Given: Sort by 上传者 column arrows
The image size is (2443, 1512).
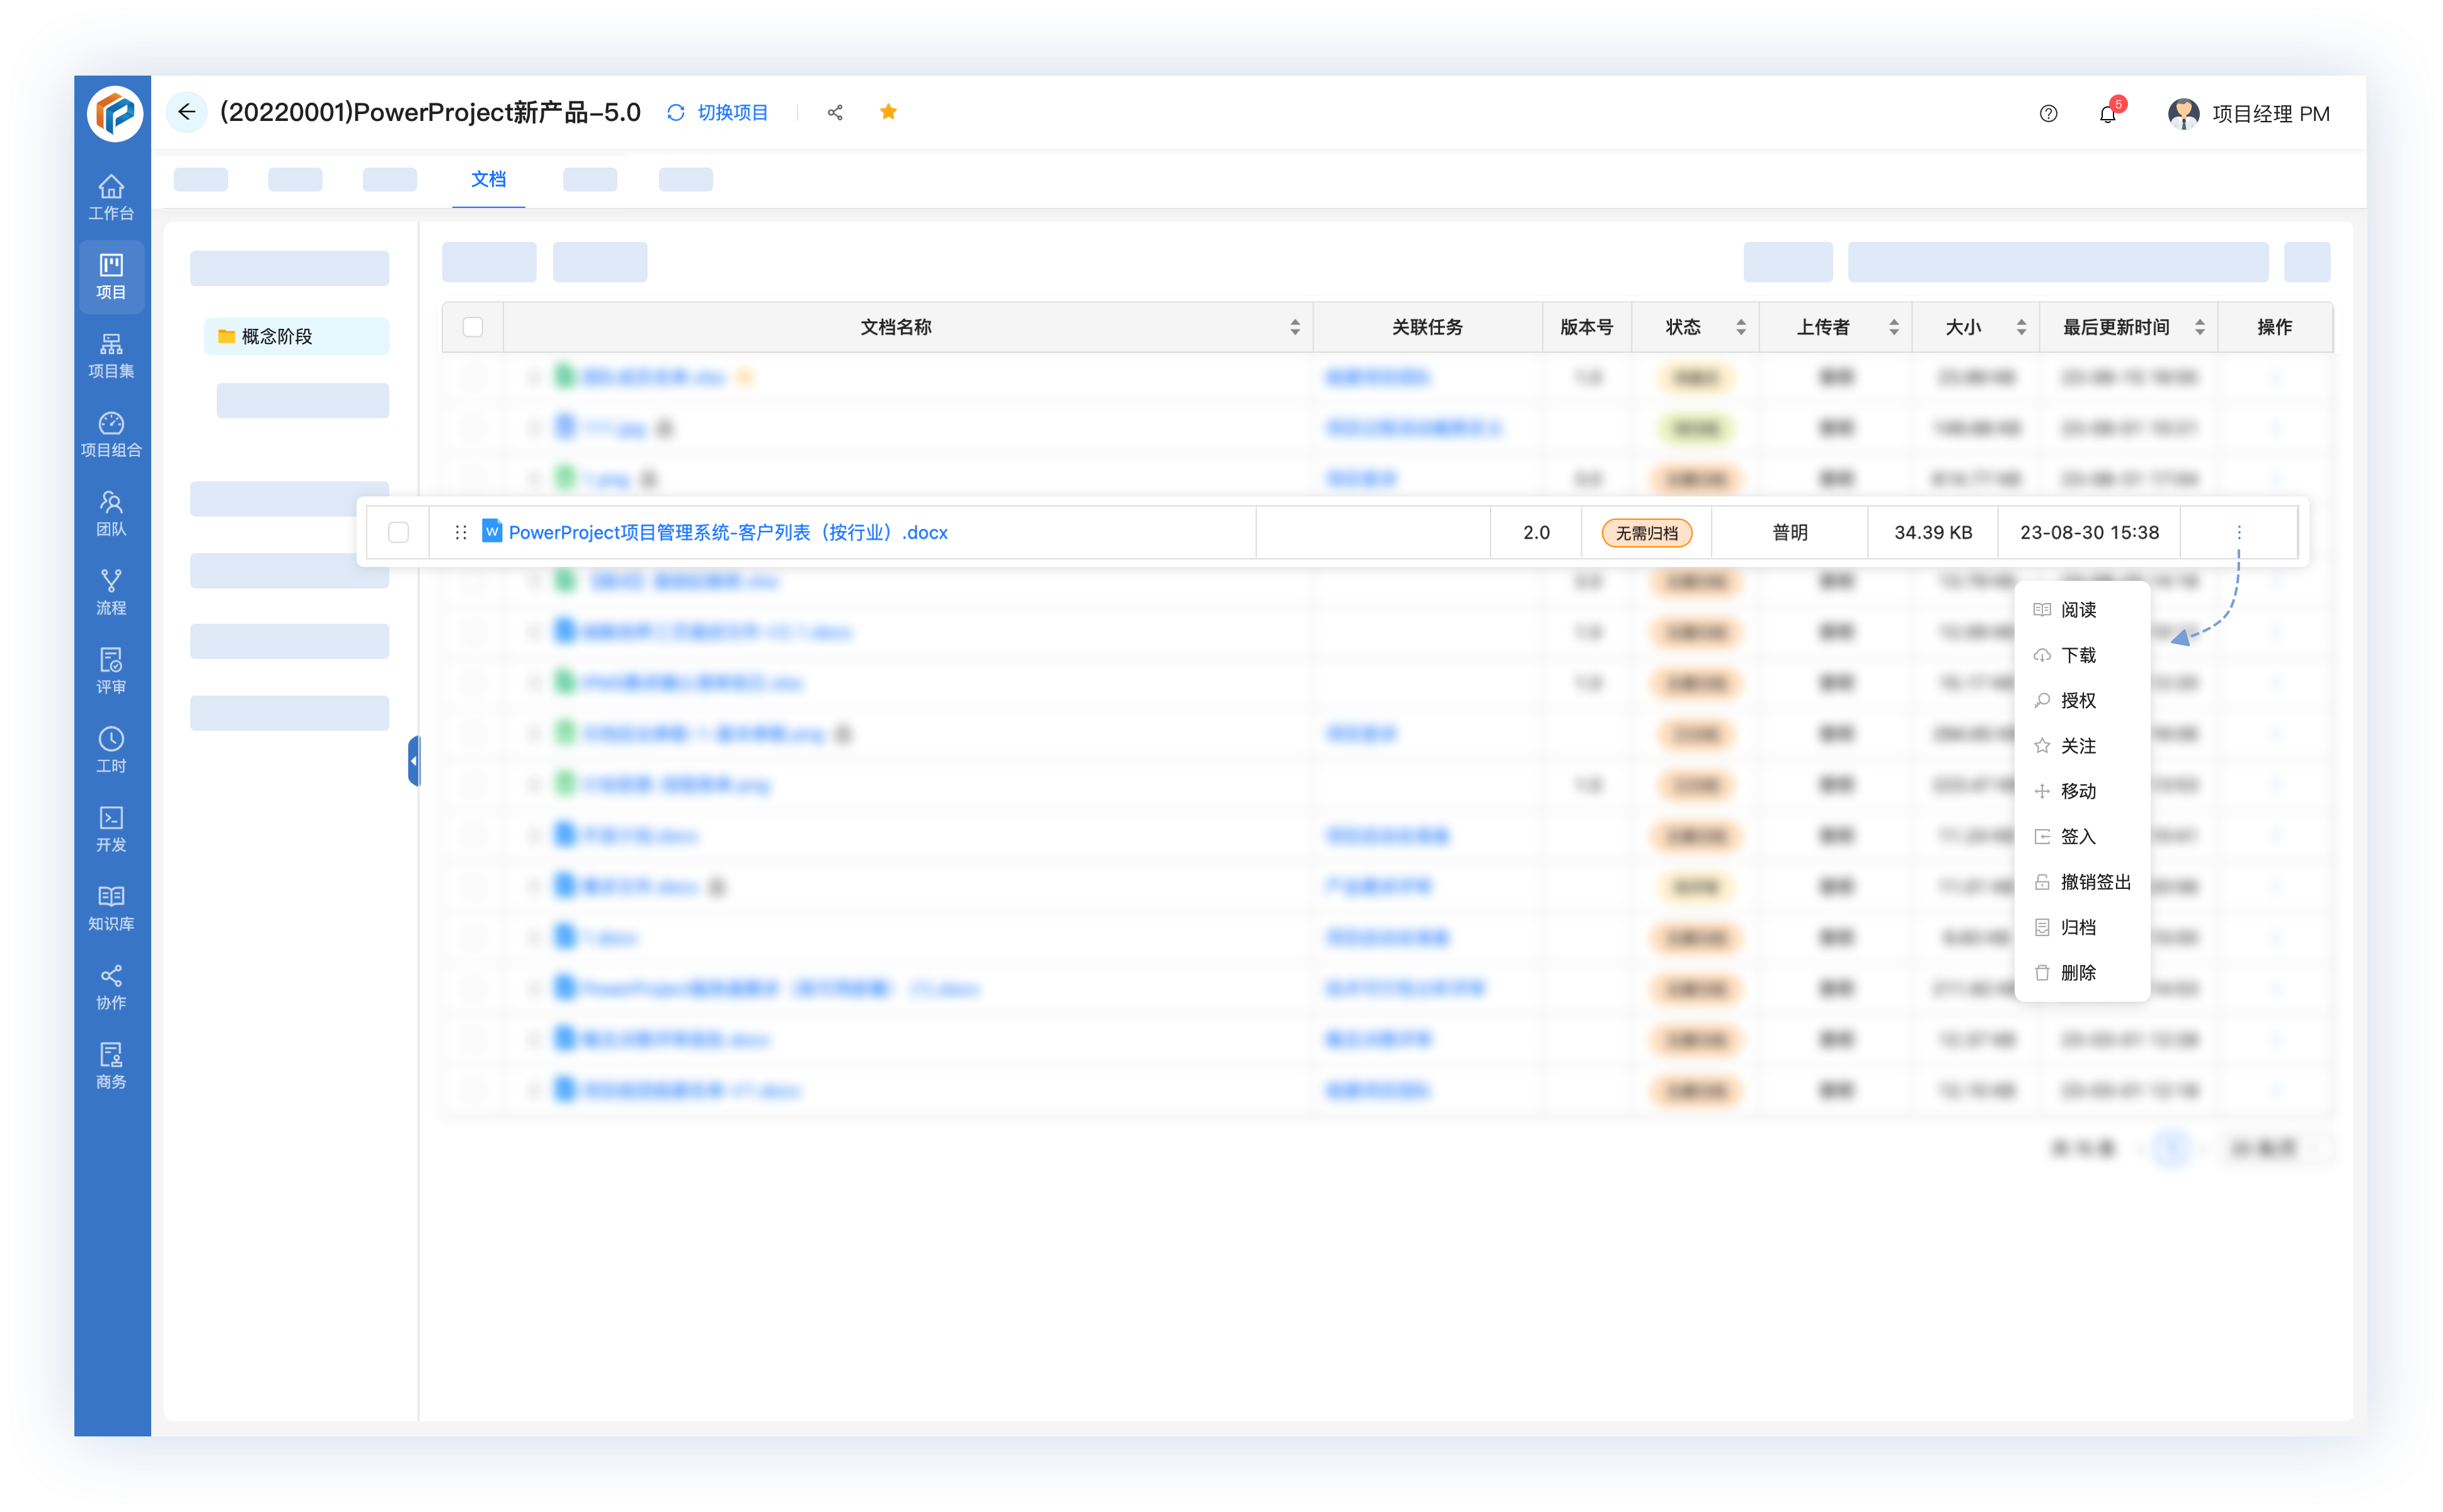Looking at the screenshot, I should point(1894,328).
